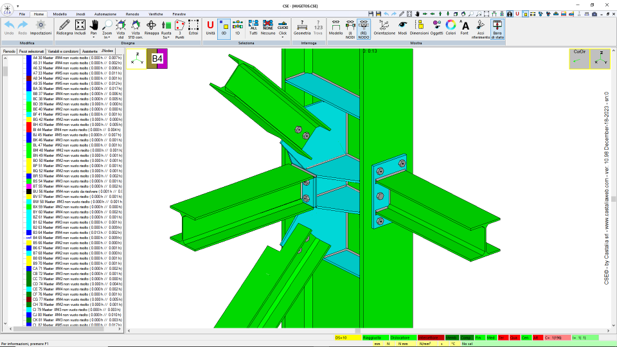The width and height of the screenshot is (617, 347).
Task: Click the Font letter A icon
Action: tap(464, 26)
